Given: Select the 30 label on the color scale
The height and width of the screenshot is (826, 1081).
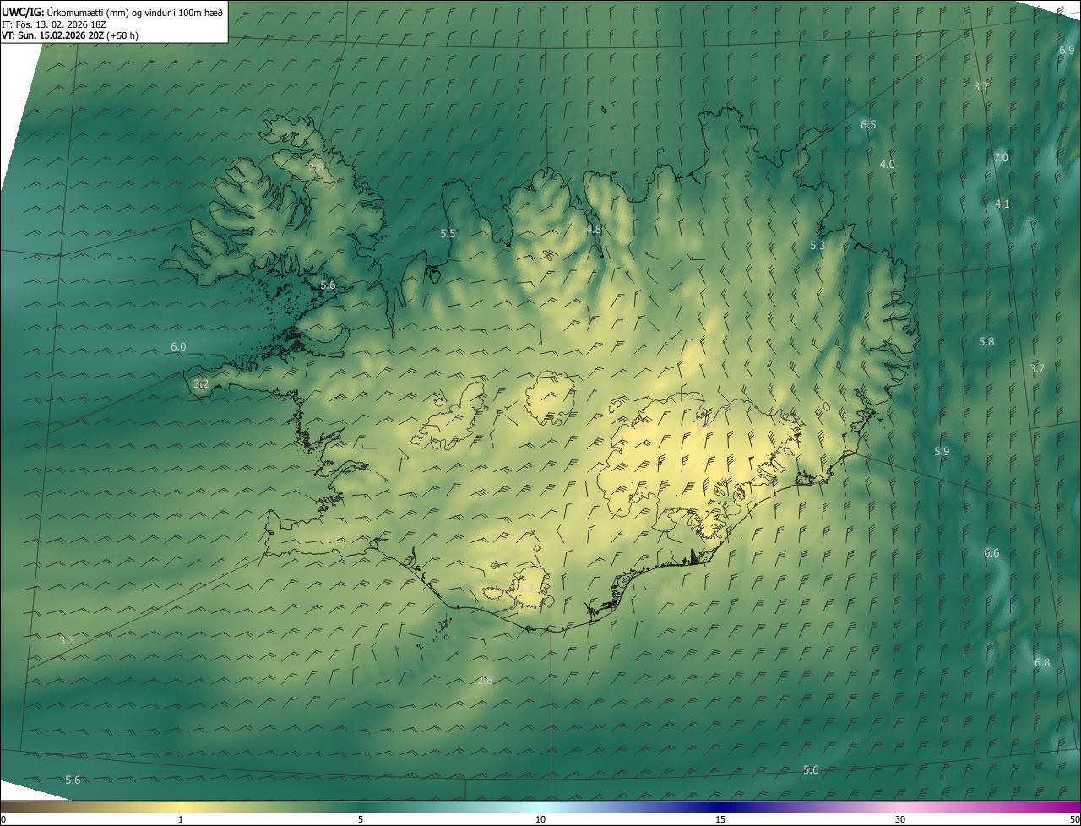Looking at the screenshot, I should tap(900, 819).
